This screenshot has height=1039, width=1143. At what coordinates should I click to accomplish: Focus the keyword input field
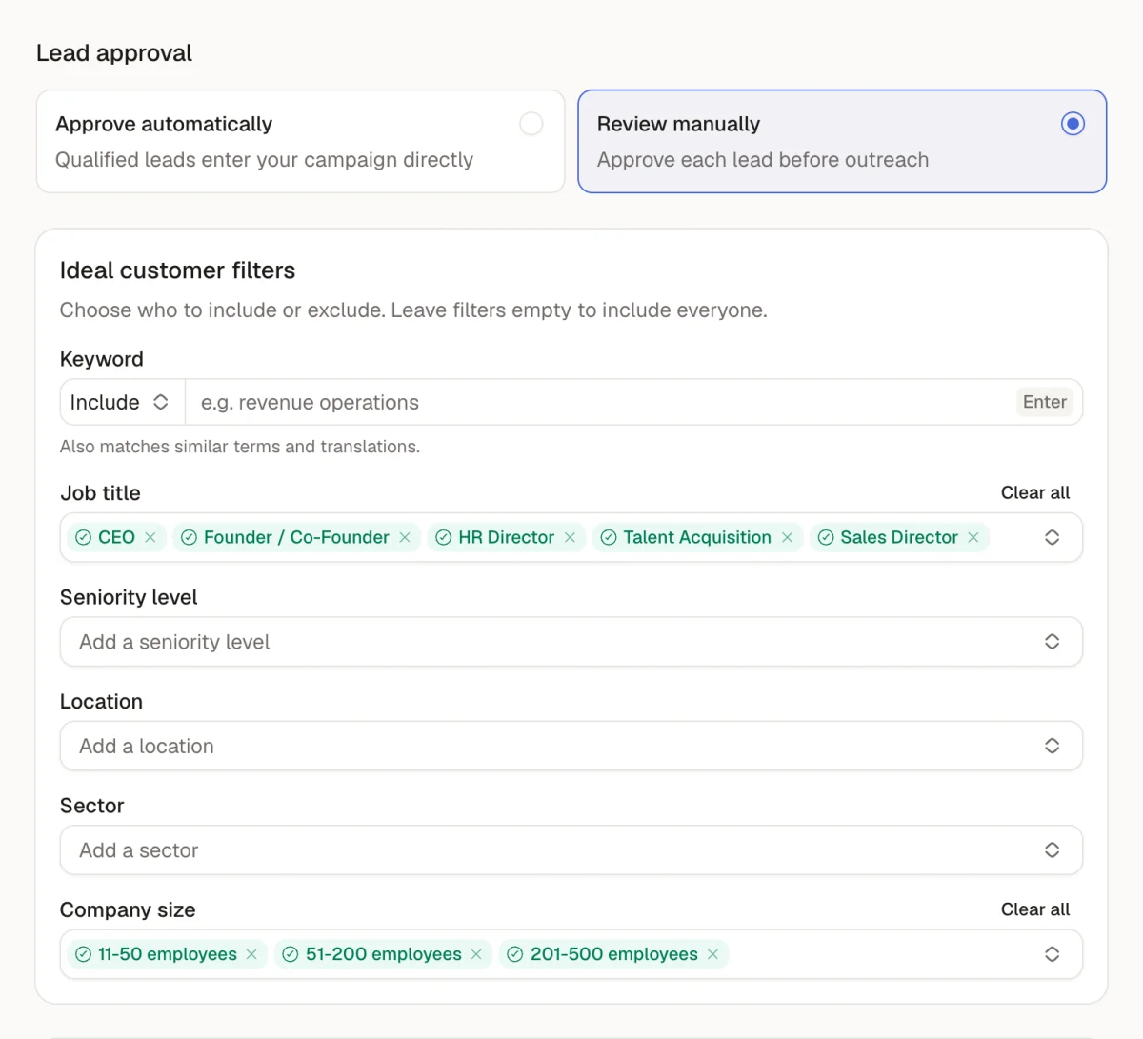click(600, 402)
